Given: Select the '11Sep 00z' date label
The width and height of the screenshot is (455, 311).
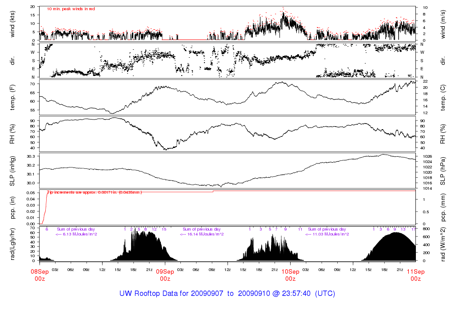Looking at the screenshot, I should click(x=416, y=275).
